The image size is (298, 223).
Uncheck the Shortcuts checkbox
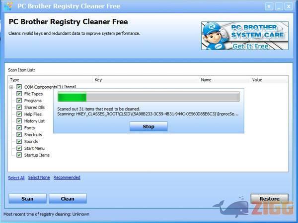point(19,134)
